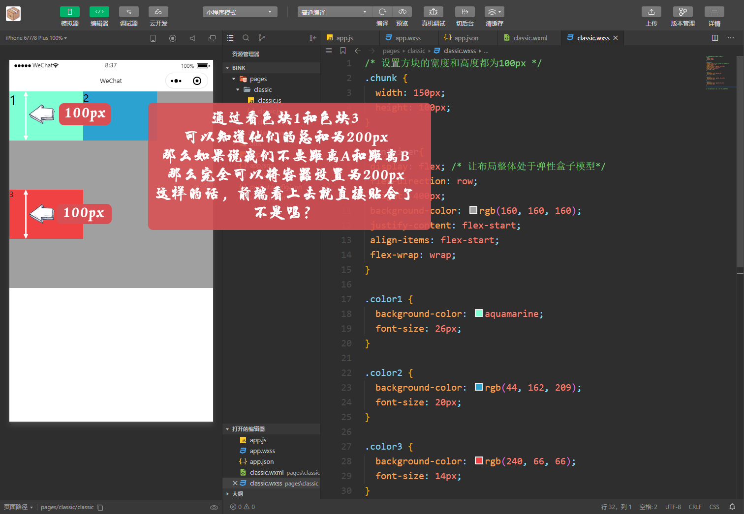Screen dimensions: 744x514
Task: Open 版本管理 version management
Action: (683, 12)
